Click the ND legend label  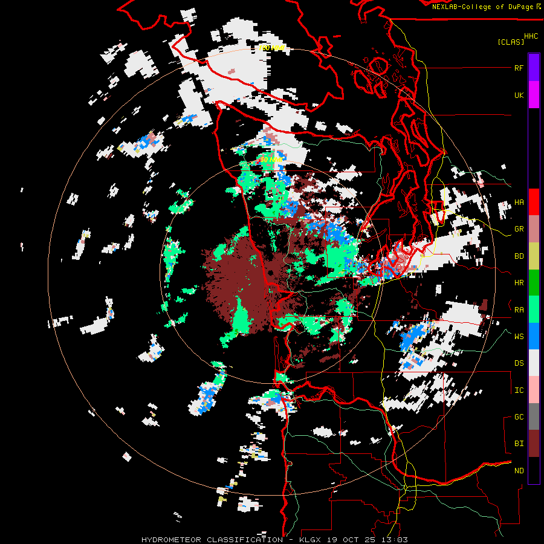point(519,471)
